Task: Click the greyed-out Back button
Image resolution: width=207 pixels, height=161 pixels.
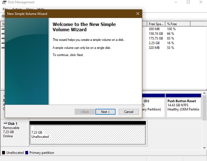Action: (84, 112)
